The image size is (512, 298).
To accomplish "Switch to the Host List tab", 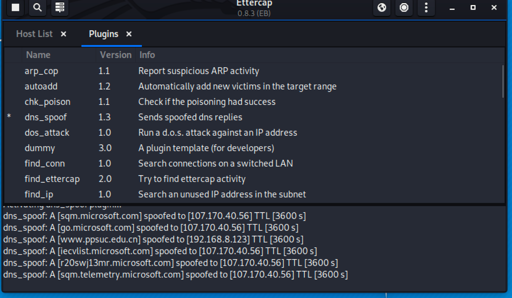I will [x=34, y=34].
